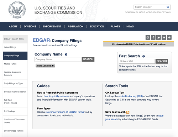Open the FILINGS menu

click(115, 26)
